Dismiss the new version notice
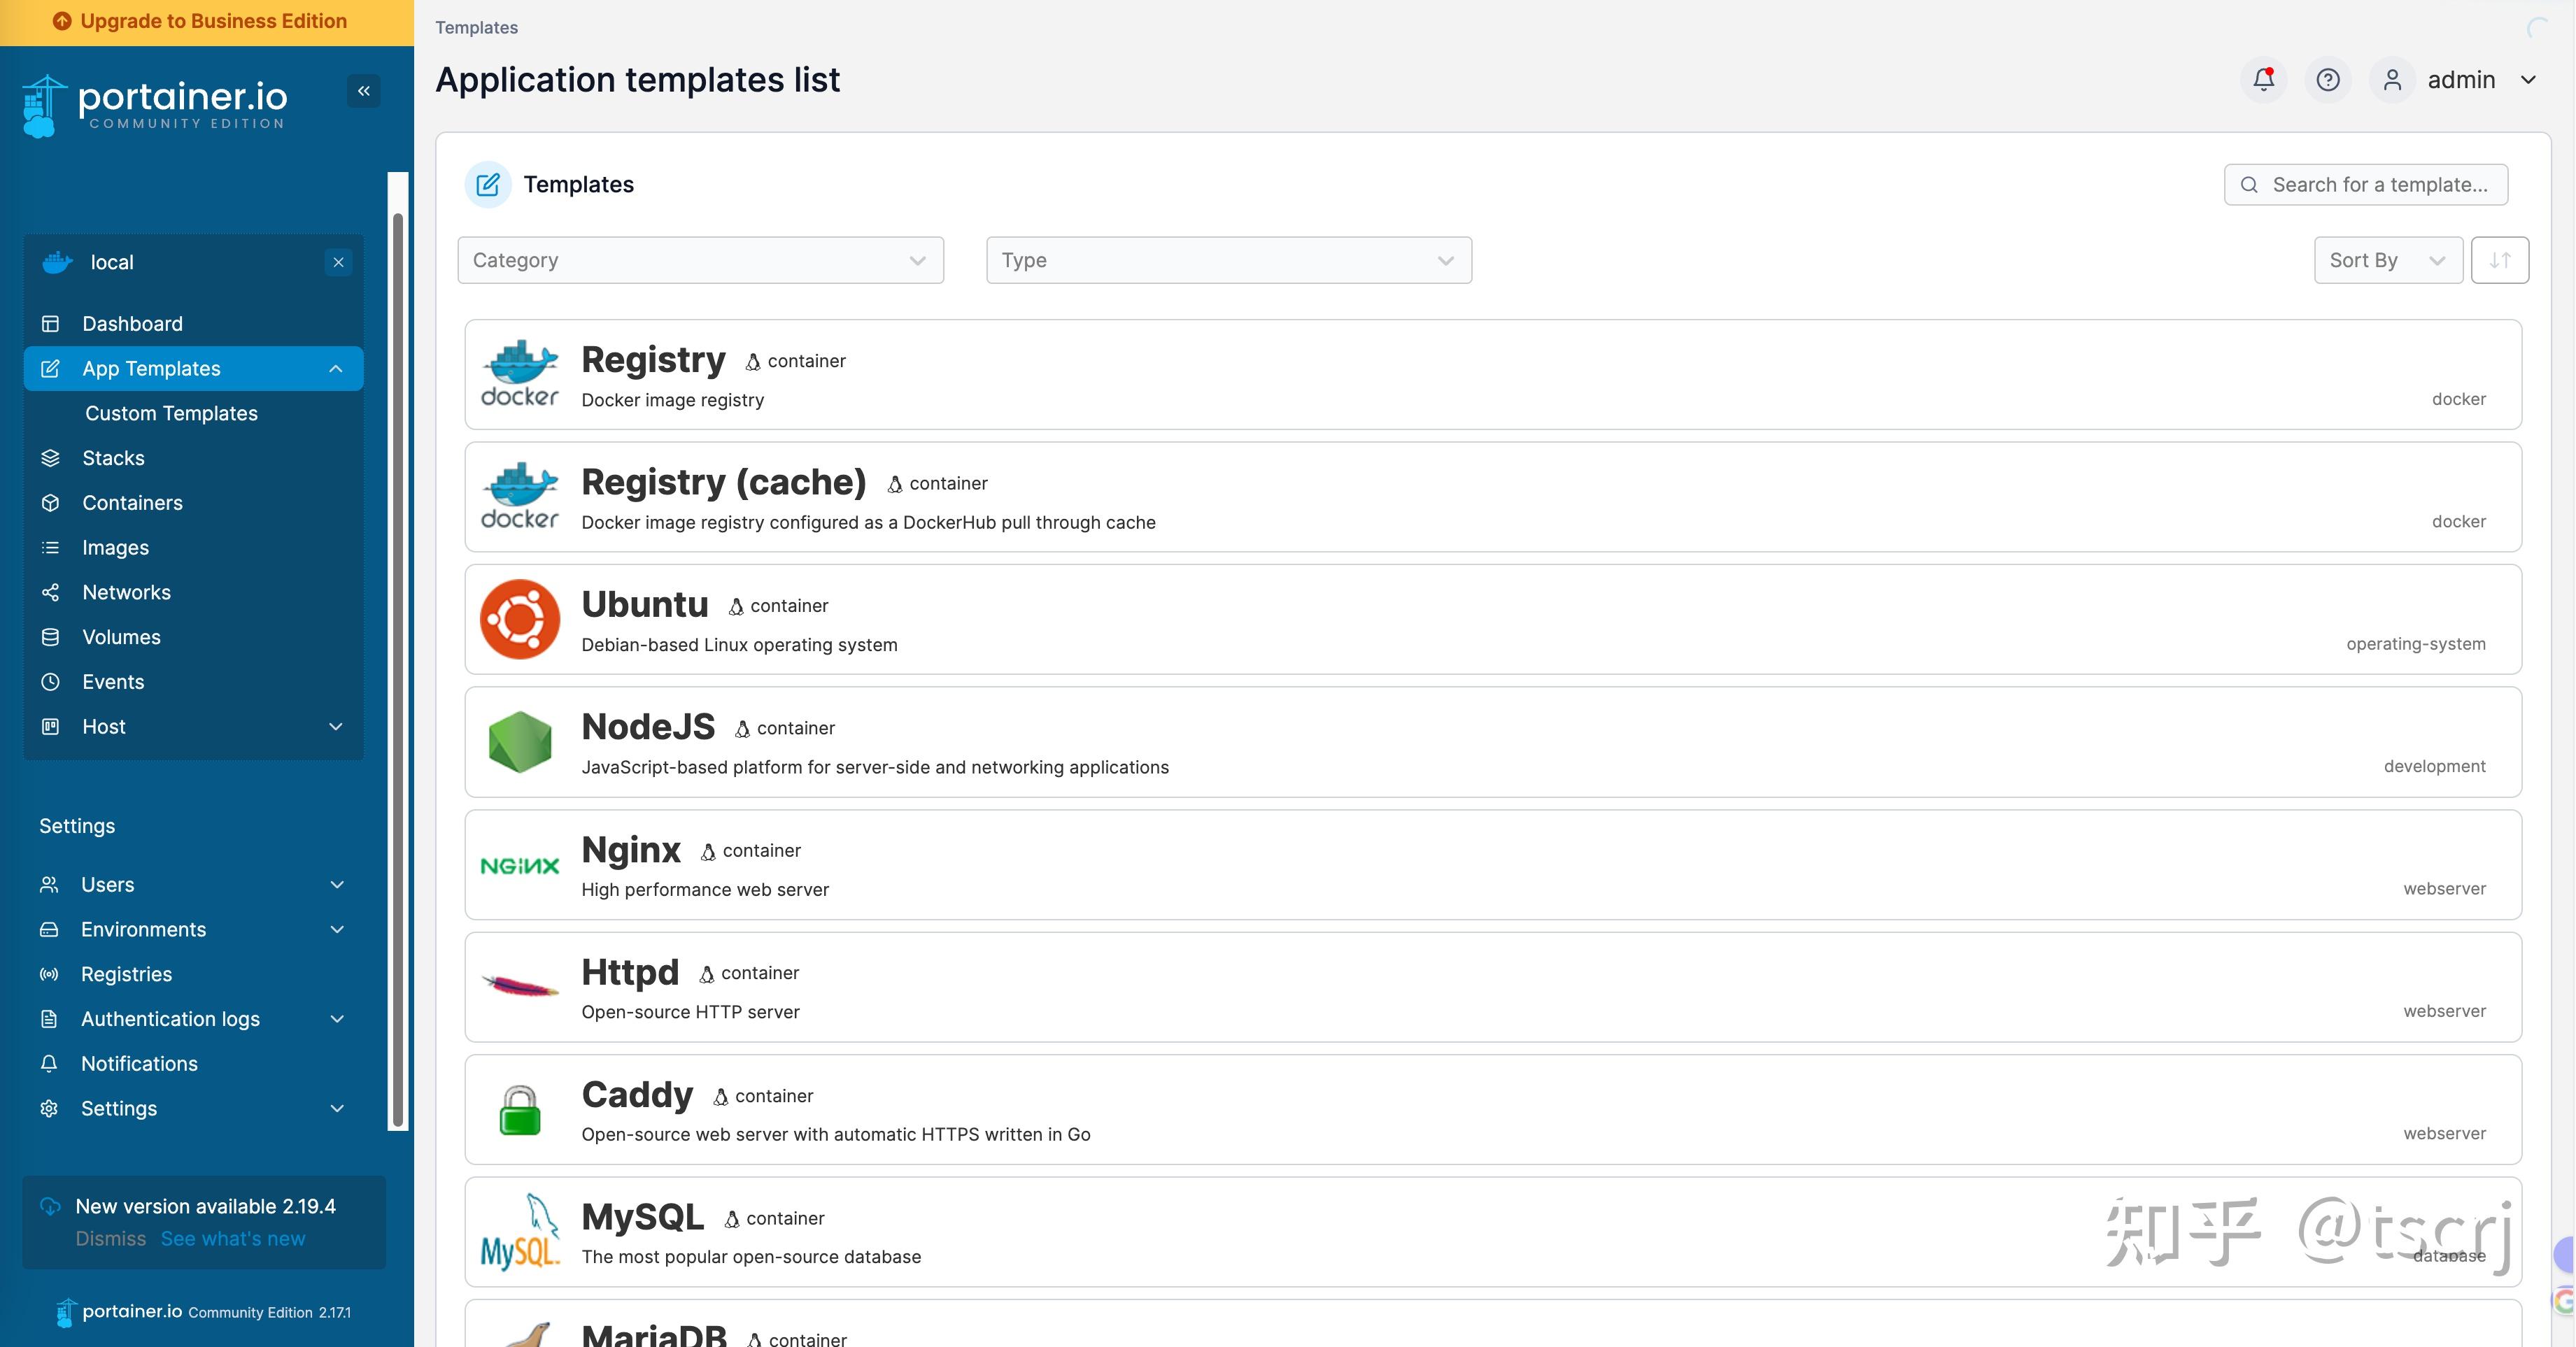Screen dimensions: 2576x1347 [x=111, y=1239]
